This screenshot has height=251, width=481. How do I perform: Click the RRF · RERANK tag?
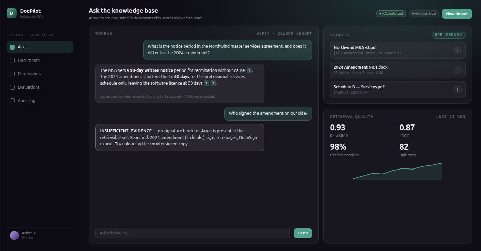point(448,35)
